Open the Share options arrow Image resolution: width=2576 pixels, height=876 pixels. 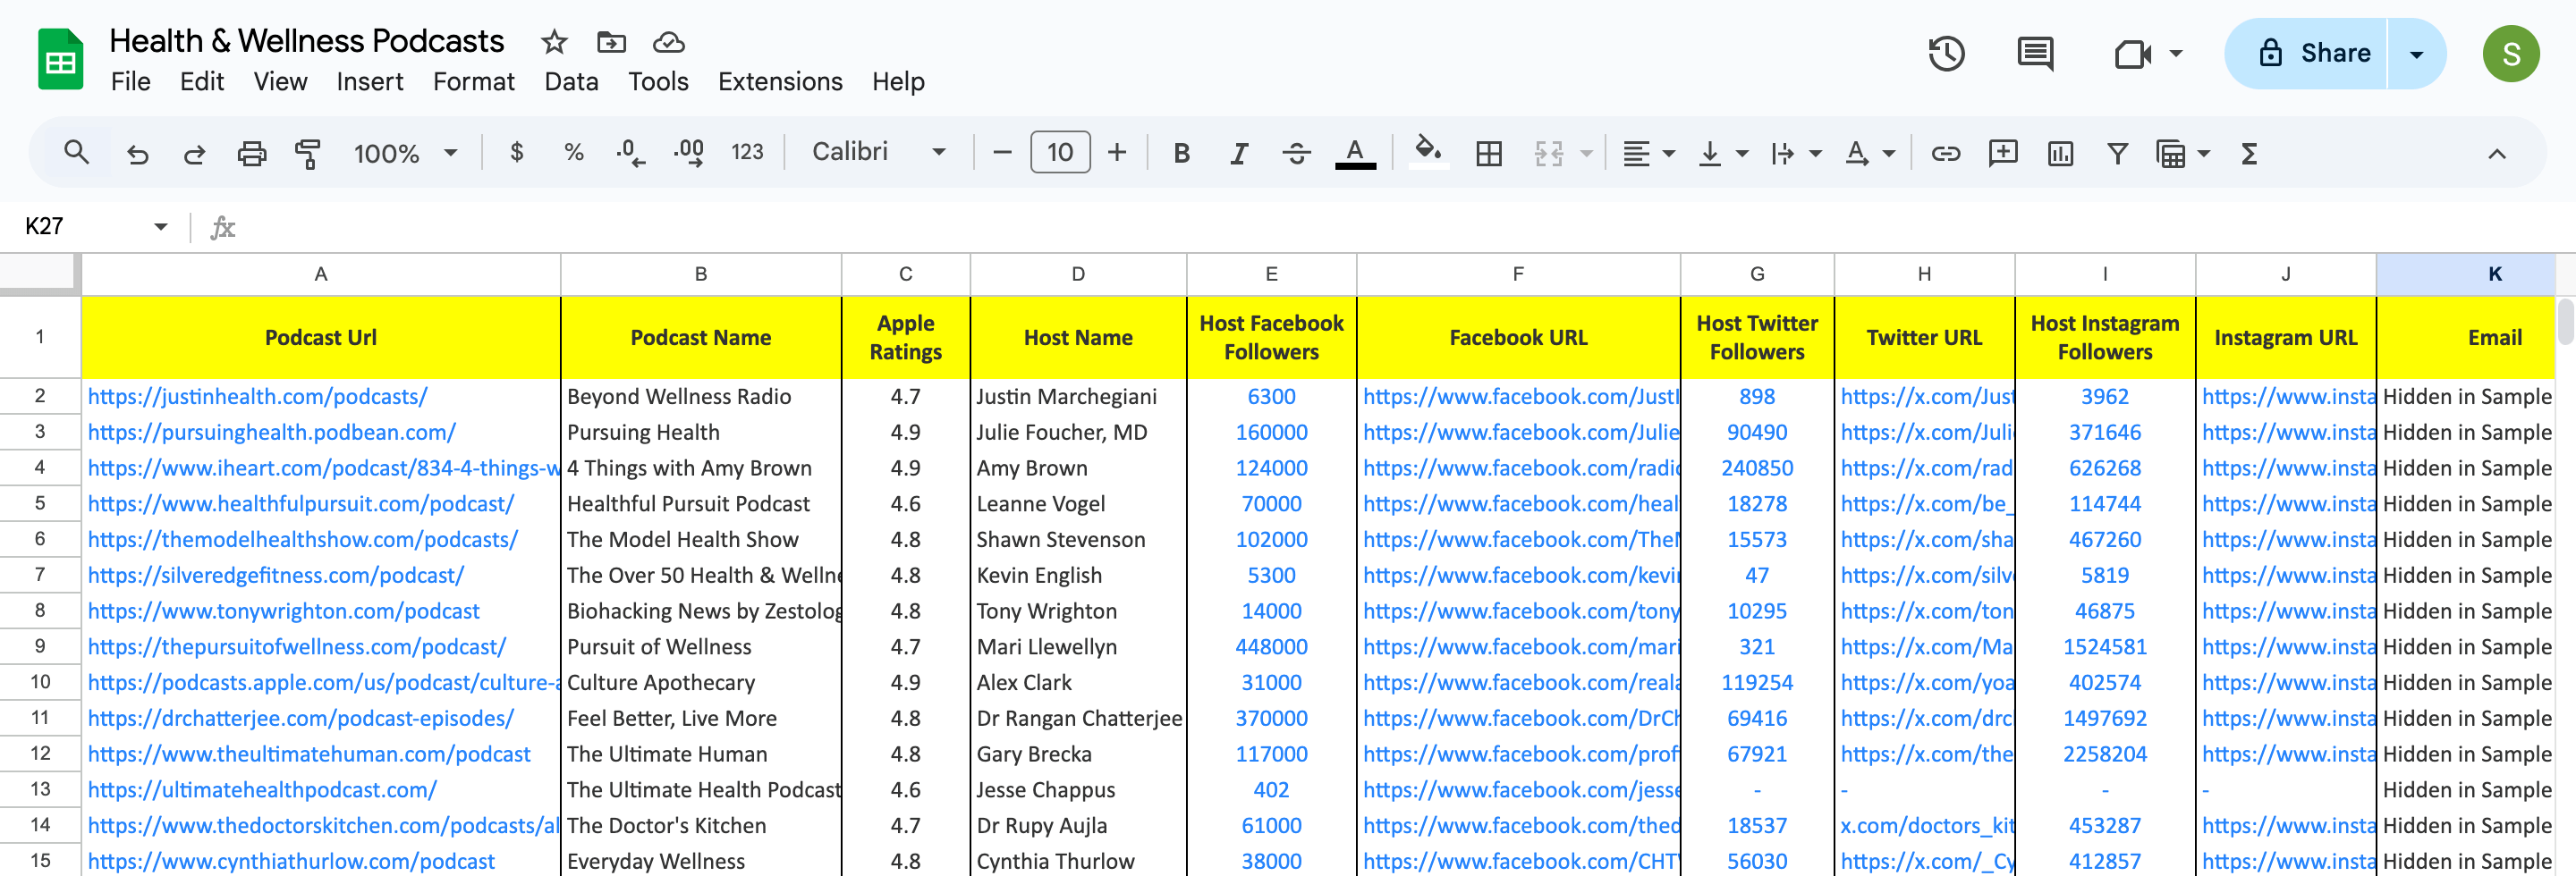point(2417,54)
